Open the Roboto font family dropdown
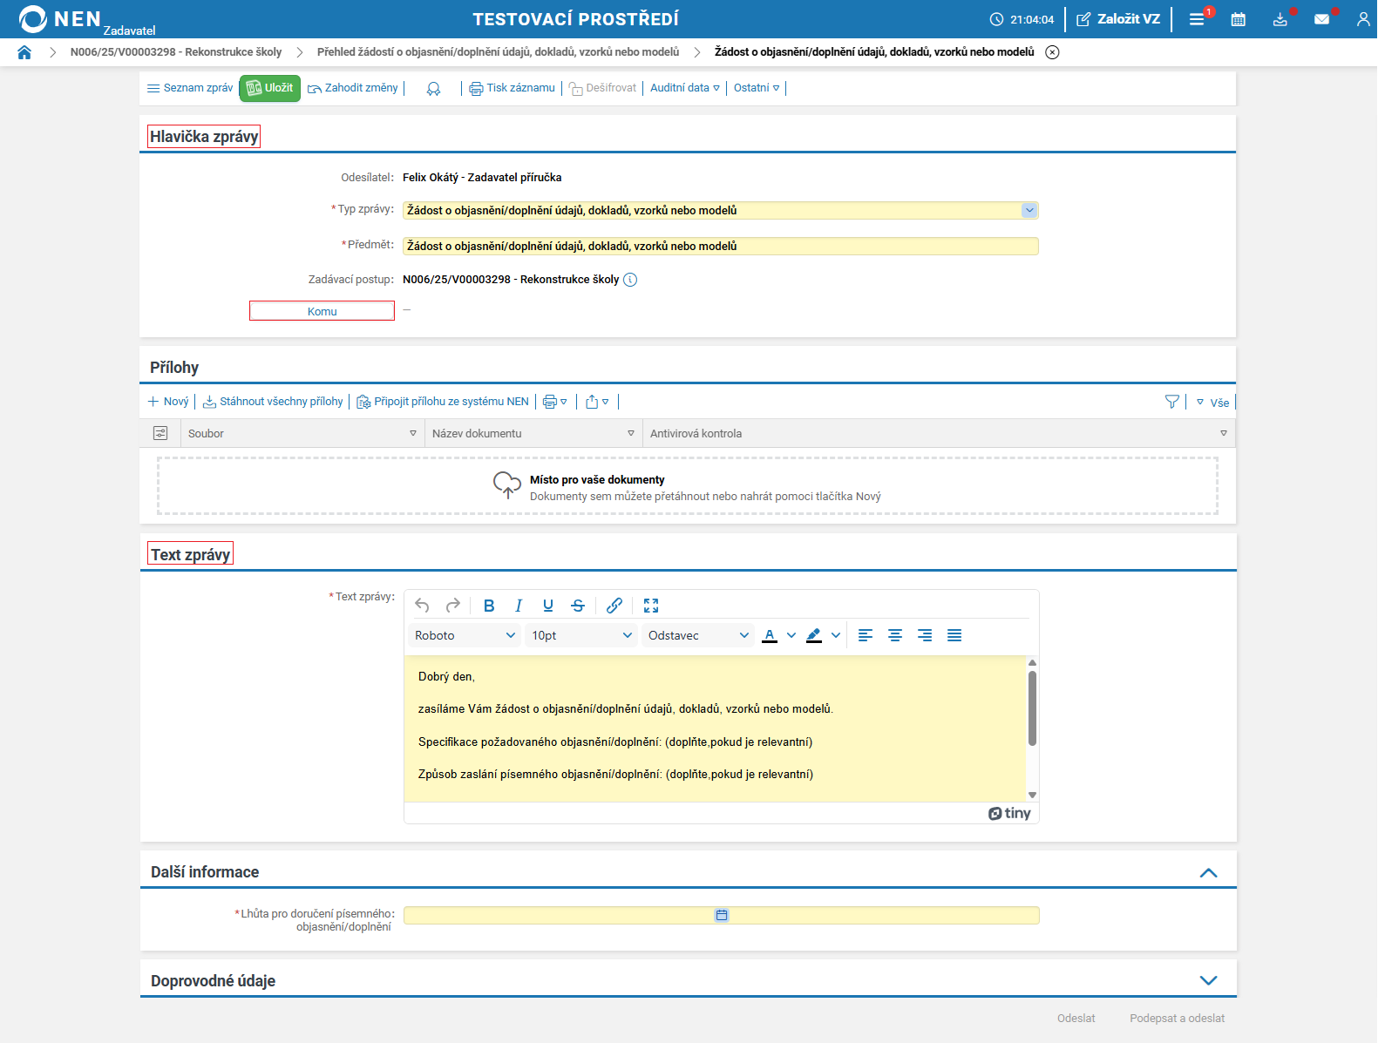This screenshot has height=1043, width=1378. pyautogui.click(x=465, y=635)
